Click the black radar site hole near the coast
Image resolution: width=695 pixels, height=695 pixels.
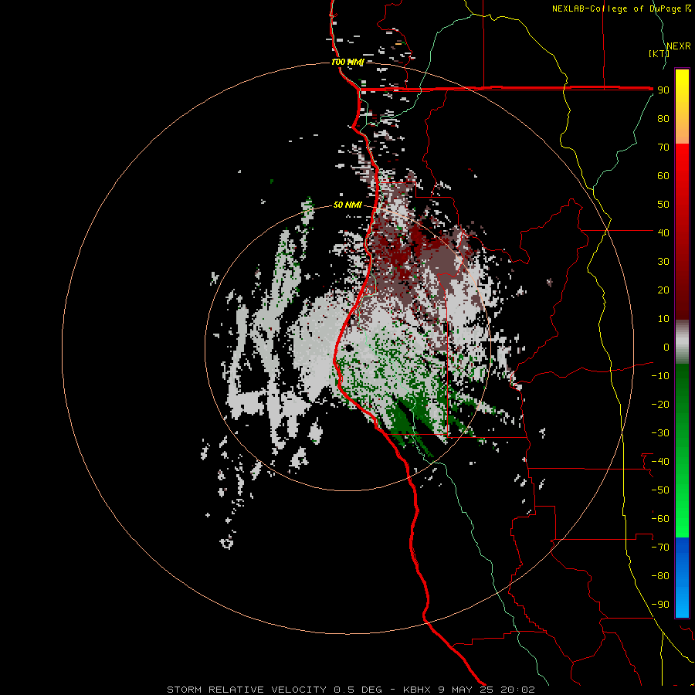pos(349,348)
